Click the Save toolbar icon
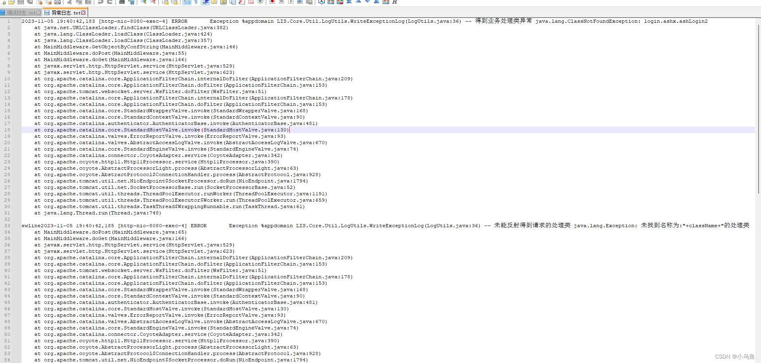This screenshot has width=761, height=363. [x=20, y=2]
